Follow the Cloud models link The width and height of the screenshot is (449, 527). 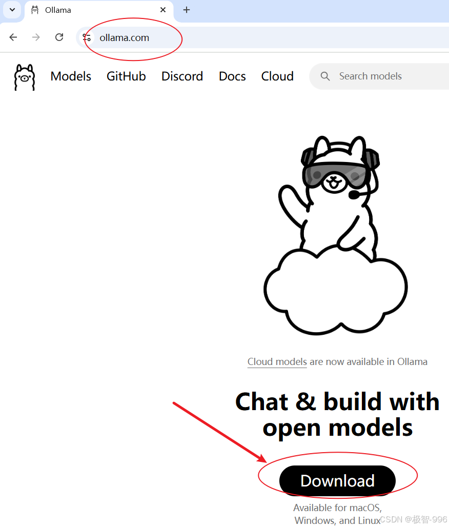(277, 362)
